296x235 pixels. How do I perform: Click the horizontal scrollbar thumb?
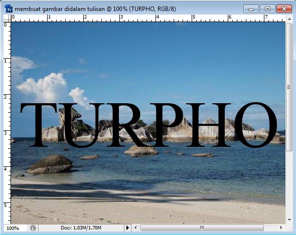pos(202,227)
